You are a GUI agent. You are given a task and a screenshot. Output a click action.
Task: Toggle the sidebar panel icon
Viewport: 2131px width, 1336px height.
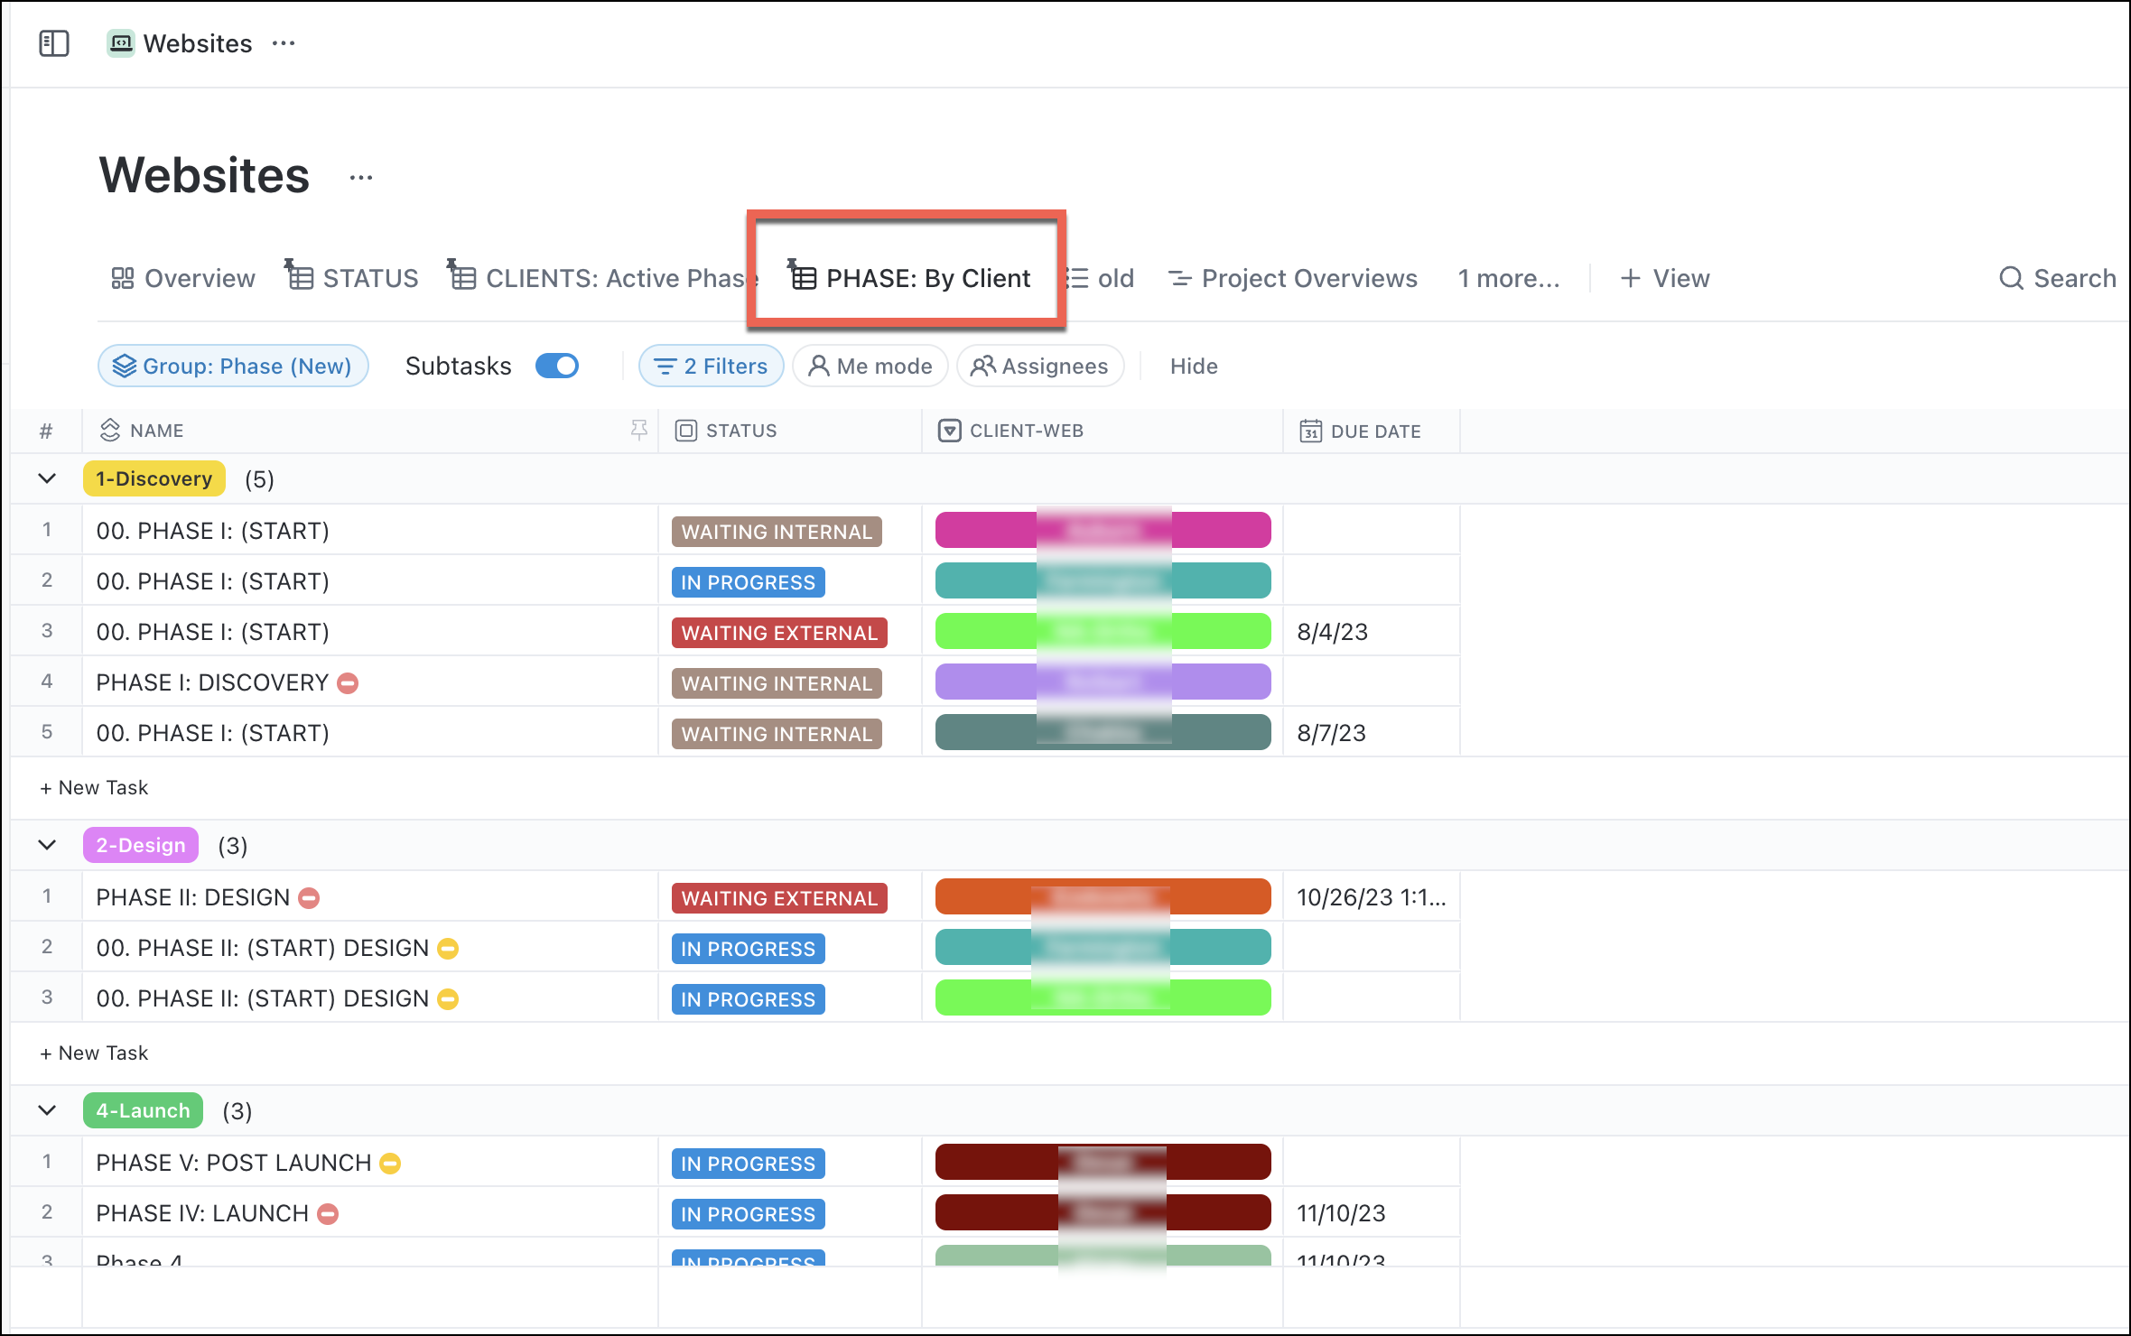pyautogui.click(x=54, y=43)
